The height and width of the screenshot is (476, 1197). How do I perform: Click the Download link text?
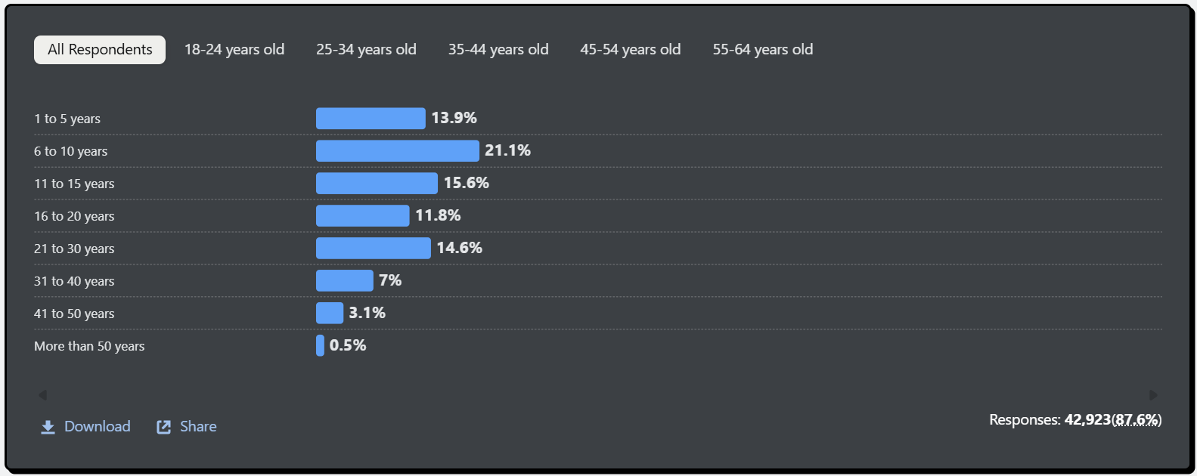[98, 427]
